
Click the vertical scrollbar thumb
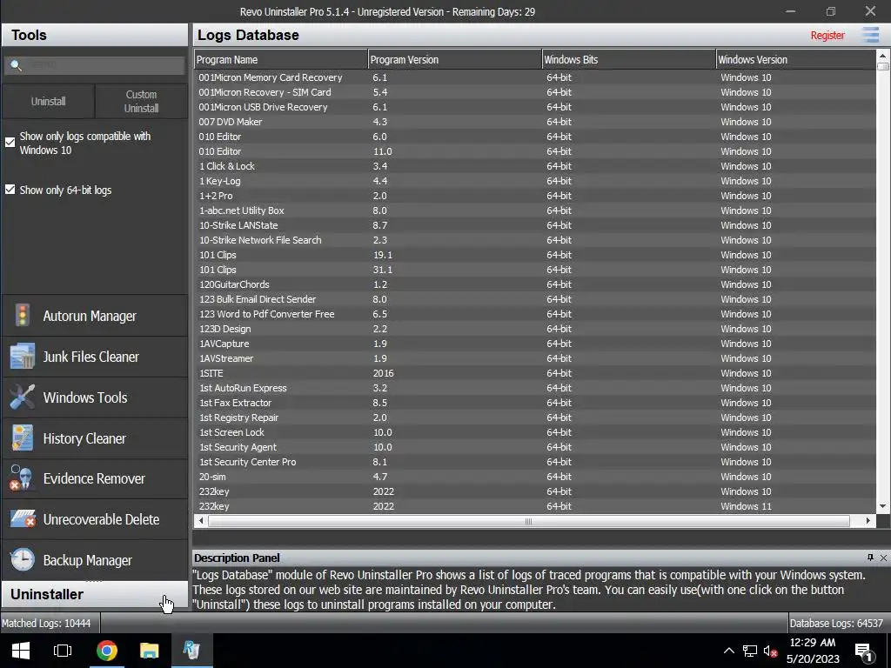click(882, 66)
